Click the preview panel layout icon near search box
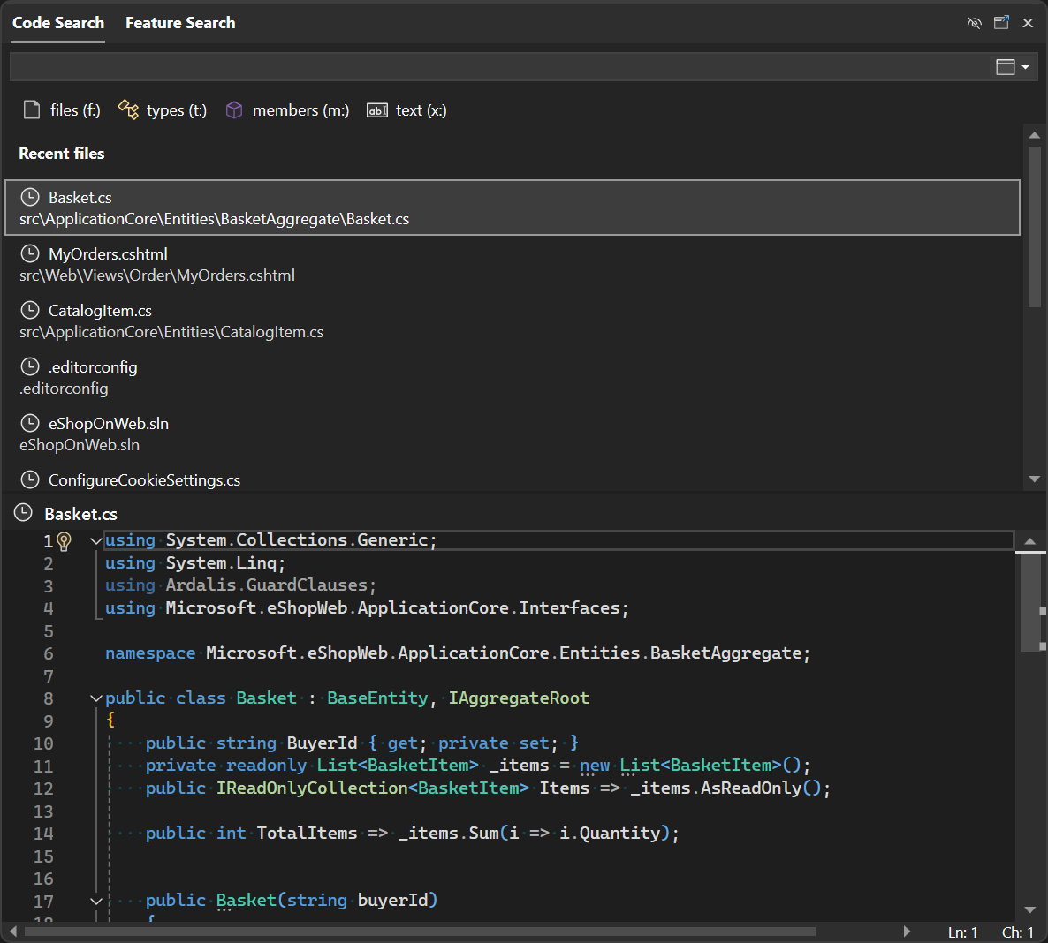The height and width of the screenshot is (943, 1048). click(x=1006, y=66)
